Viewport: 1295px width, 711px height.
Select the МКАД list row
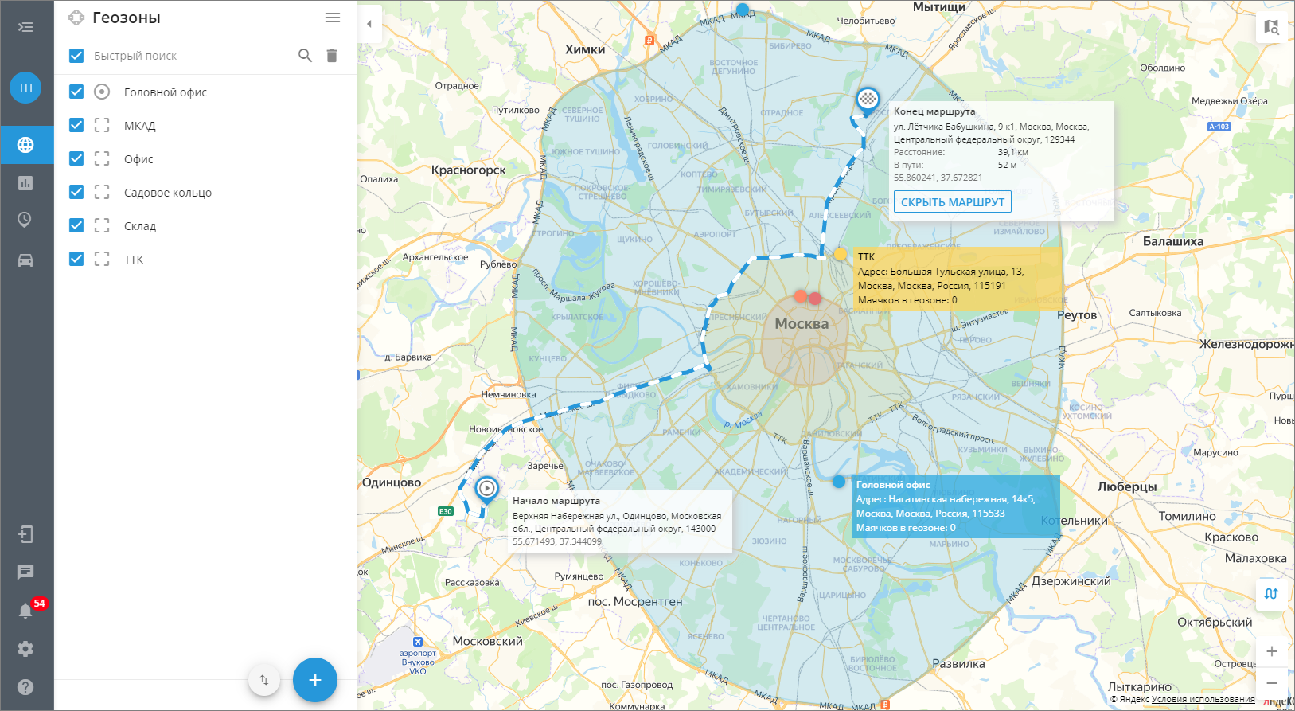point(205,125)
